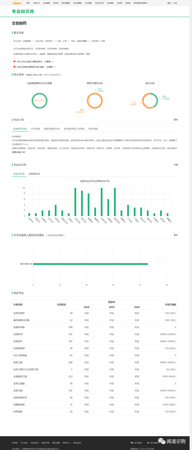Open 高考填报志愿参考 navigation item
Screen dimensions: 192x450
point(140,3)
